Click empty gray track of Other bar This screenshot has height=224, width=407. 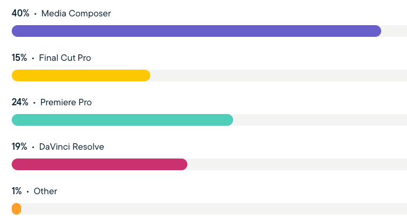tap(214, 209)
